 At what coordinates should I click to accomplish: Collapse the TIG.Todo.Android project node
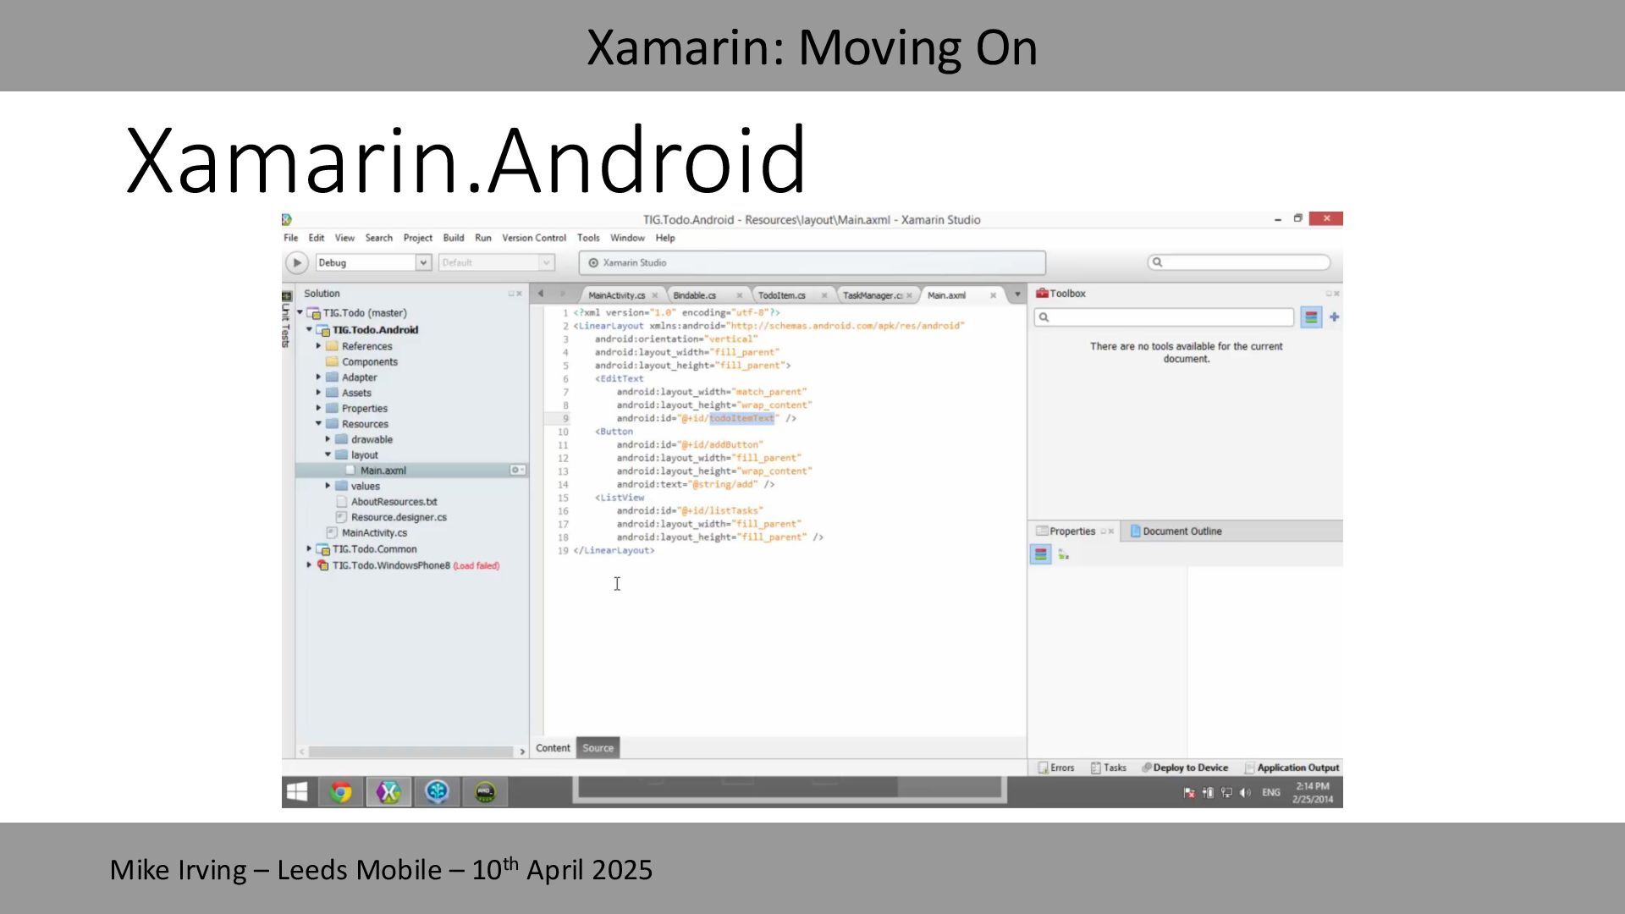(x=309, y=329)
